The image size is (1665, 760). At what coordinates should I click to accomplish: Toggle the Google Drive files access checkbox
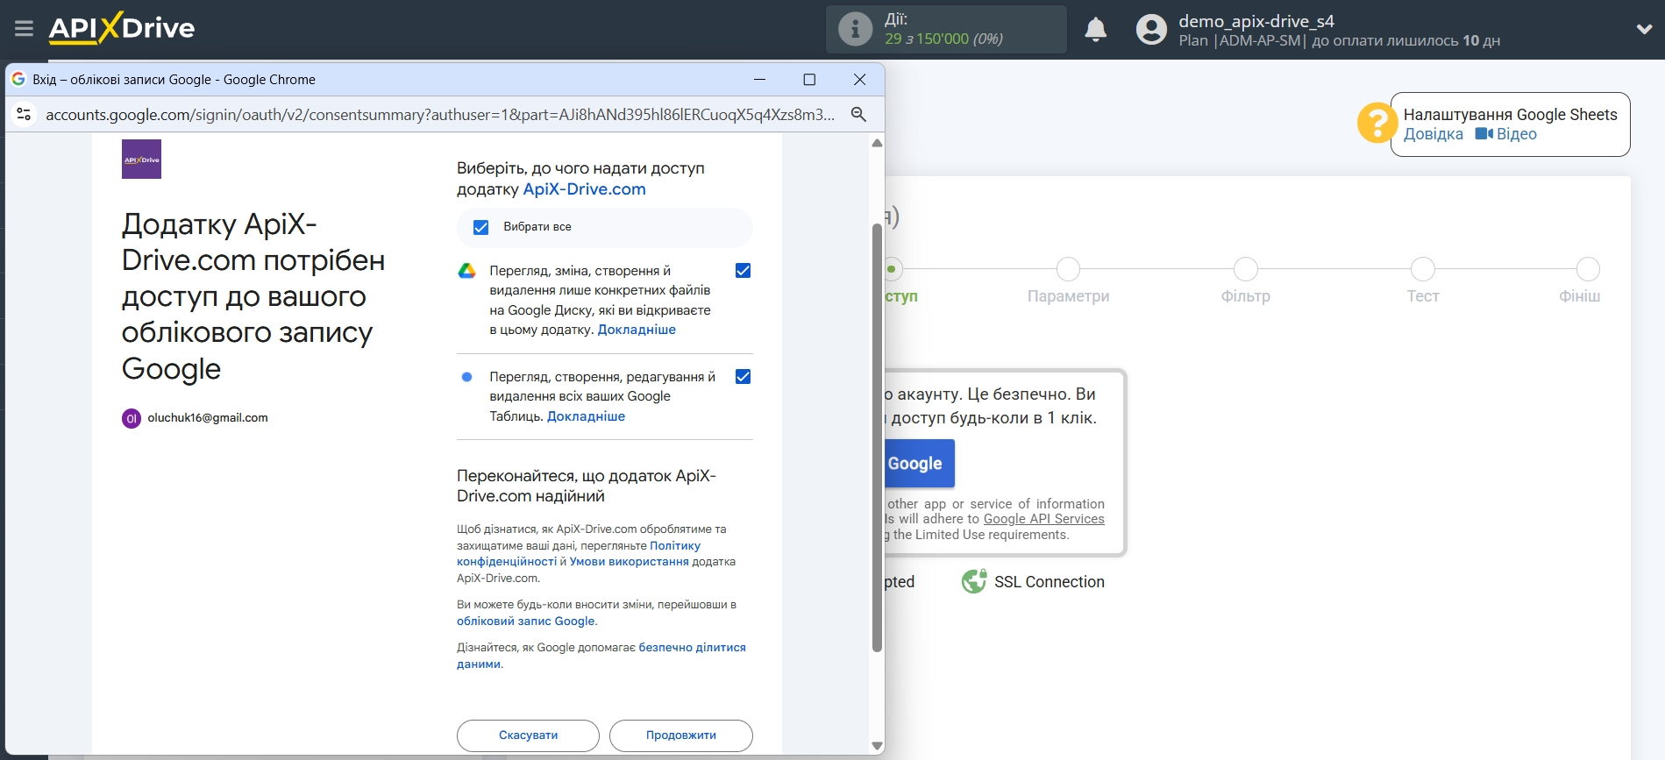pos(743,271)
